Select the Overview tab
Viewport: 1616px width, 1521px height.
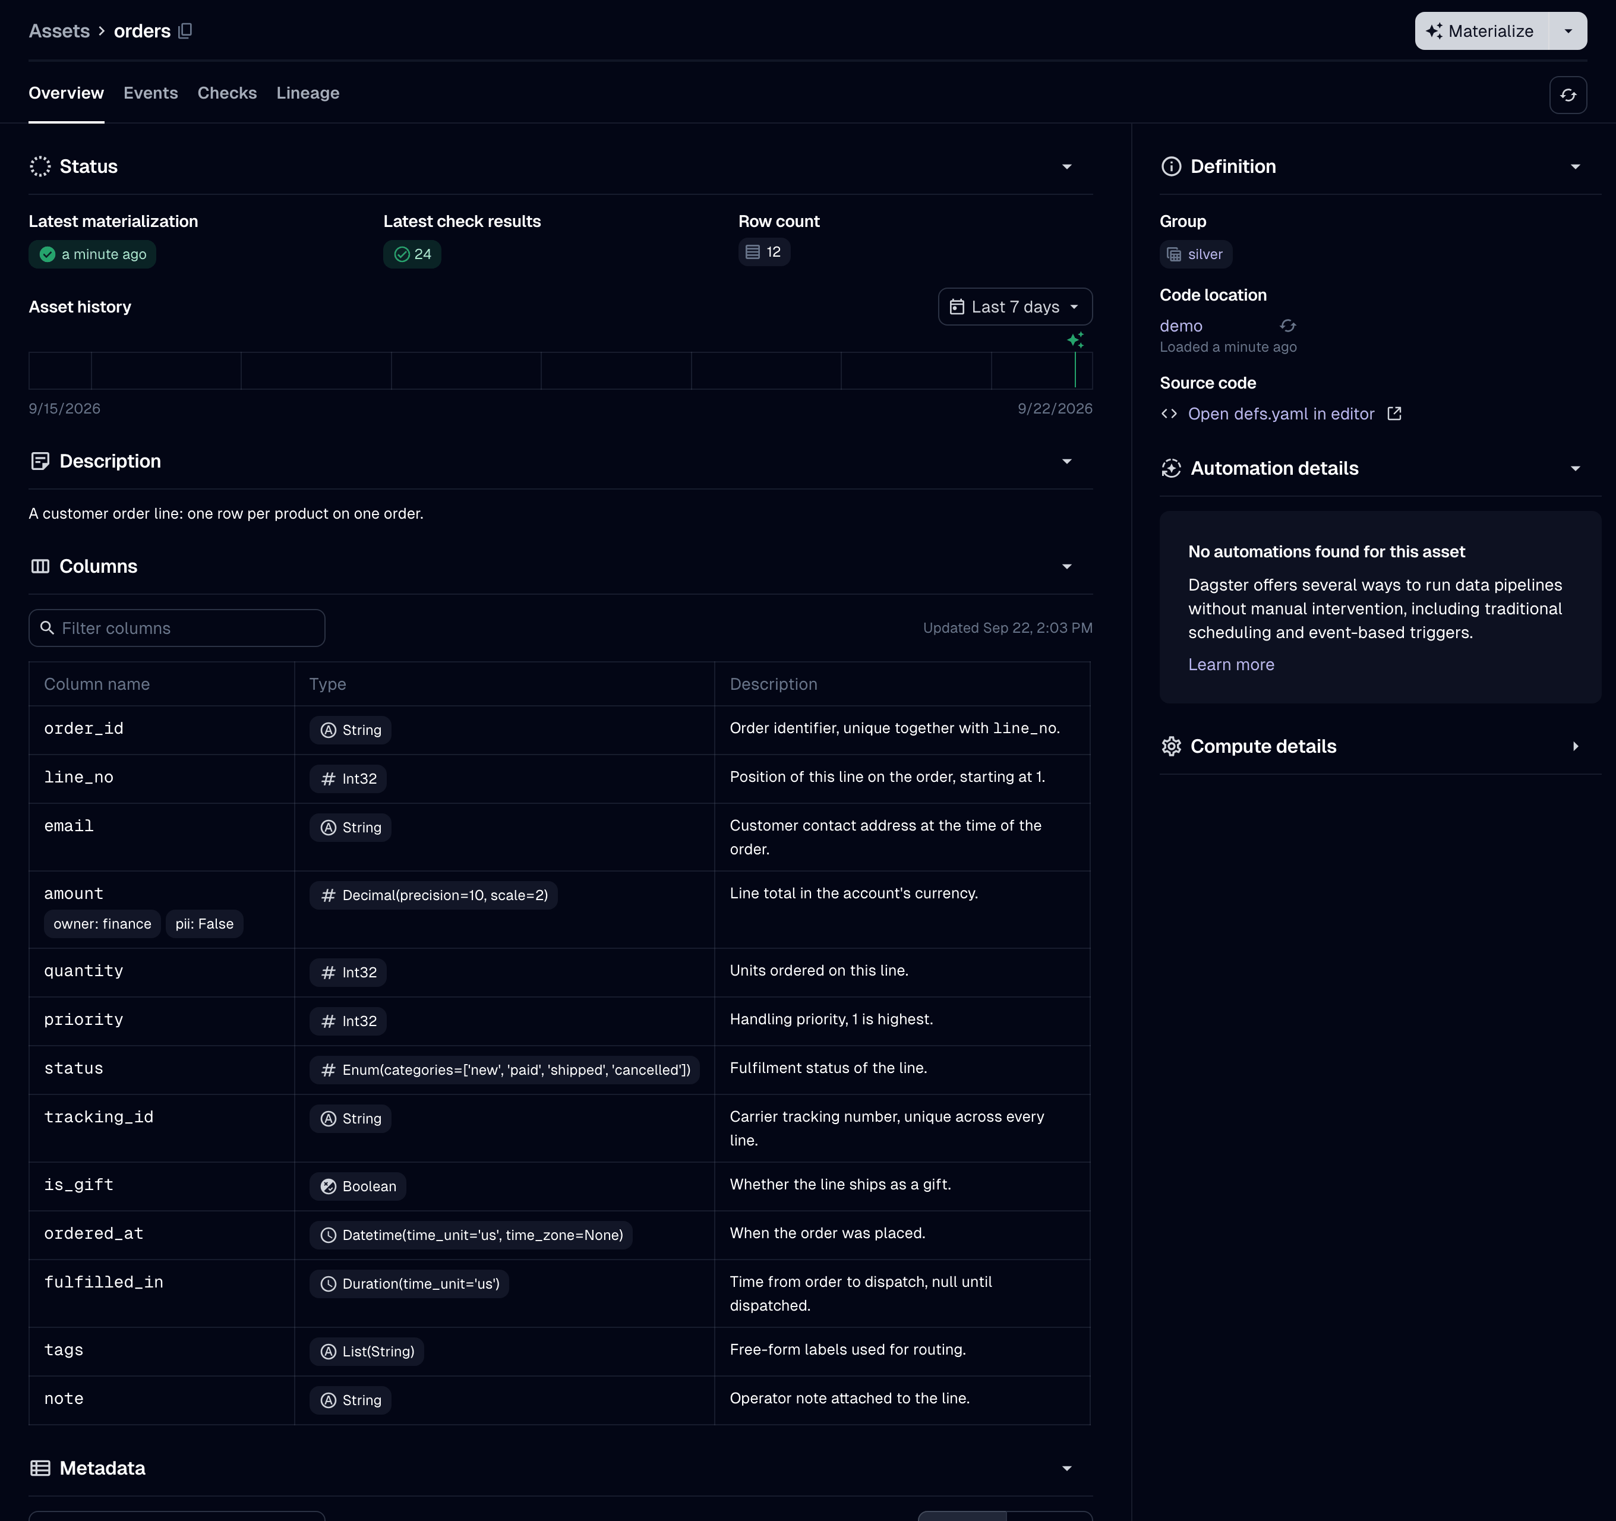[x=66, y=93]
